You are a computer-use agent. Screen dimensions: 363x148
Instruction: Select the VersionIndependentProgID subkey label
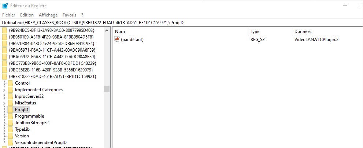click(41, 143)
